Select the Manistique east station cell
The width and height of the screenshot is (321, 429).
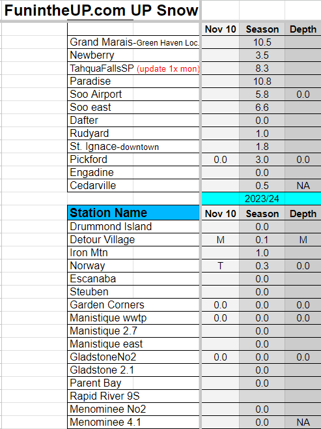click(133, 344)
